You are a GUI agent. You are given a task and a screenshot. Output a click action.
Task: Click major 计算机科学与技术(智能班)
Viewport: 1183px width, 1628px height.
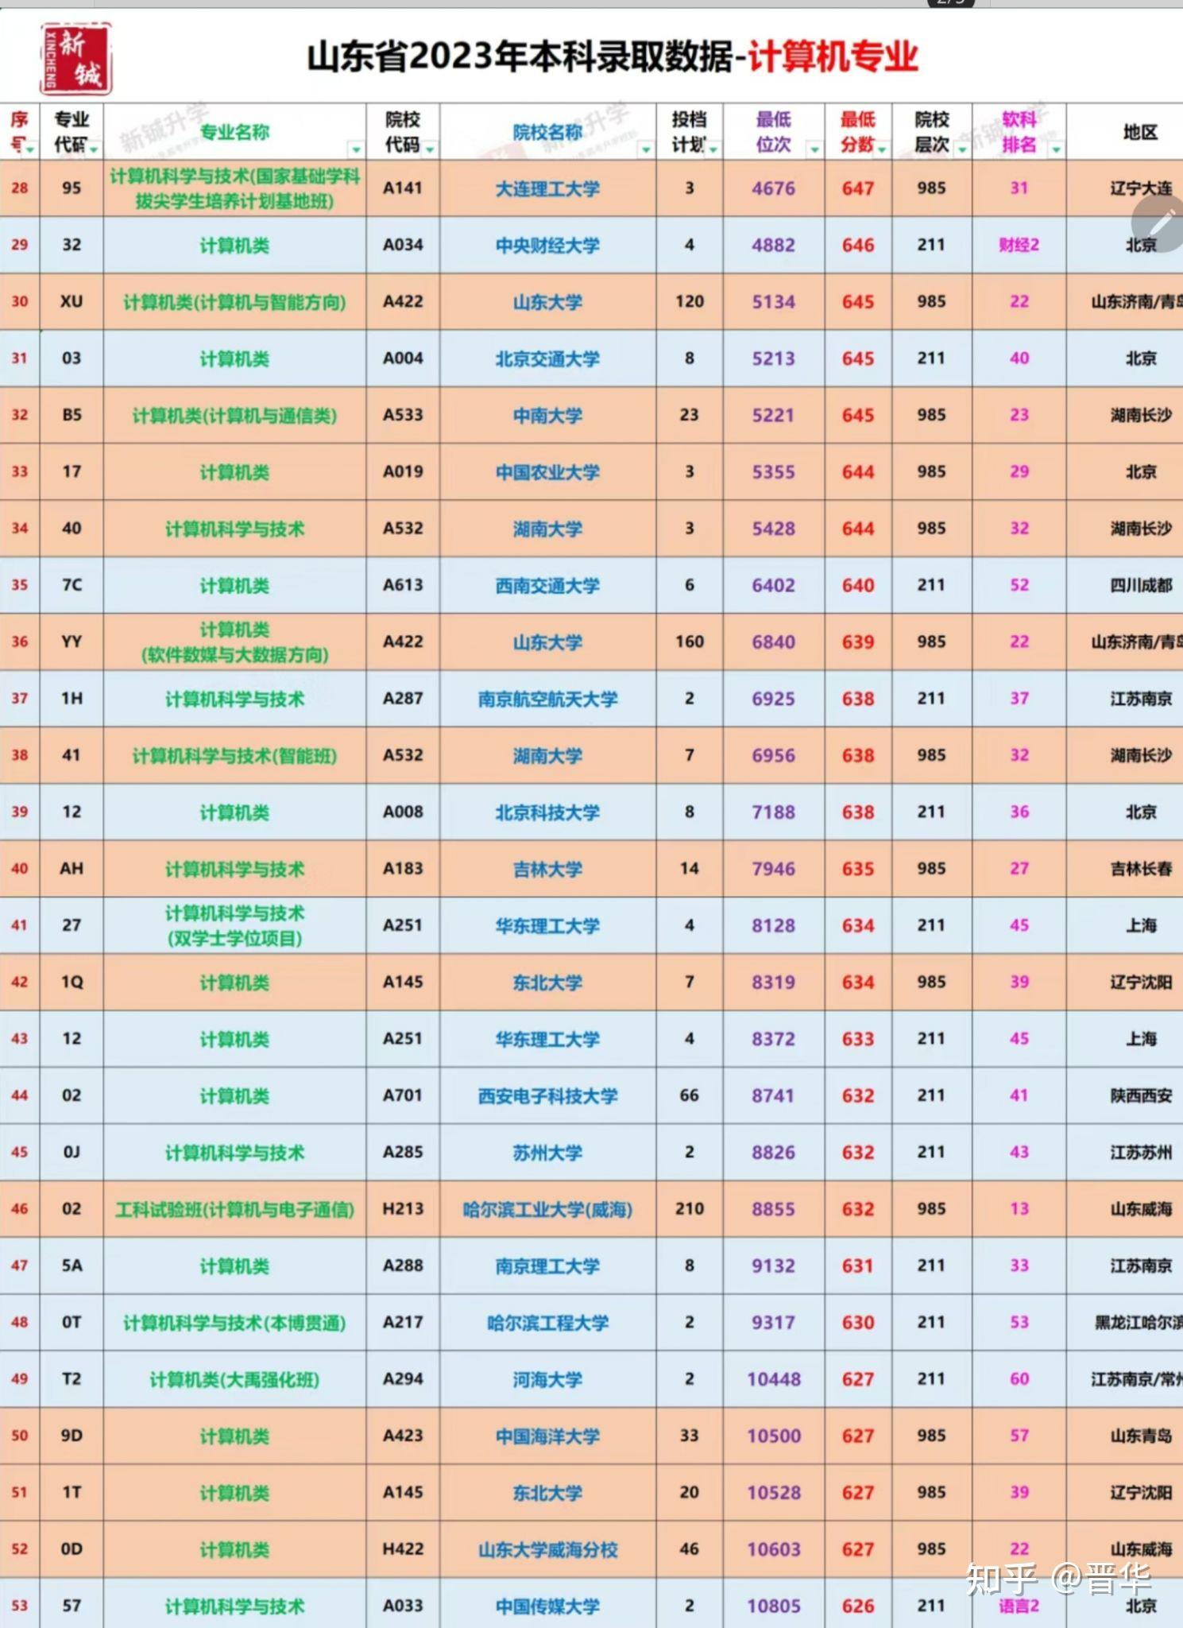[x=234, y=756]
